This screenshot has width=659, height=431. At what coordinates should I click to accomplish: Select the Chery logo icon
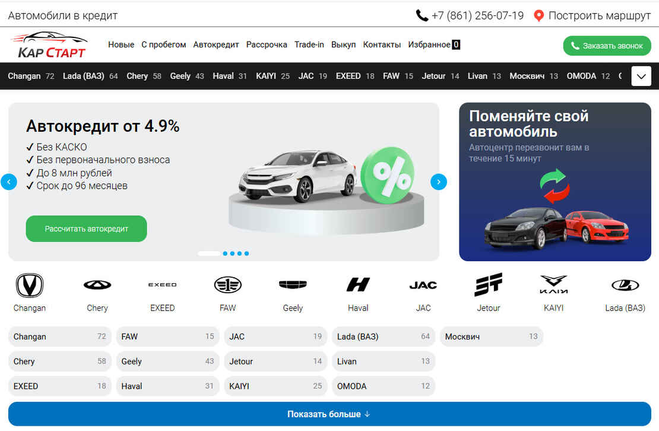click(x=97, y=286)
